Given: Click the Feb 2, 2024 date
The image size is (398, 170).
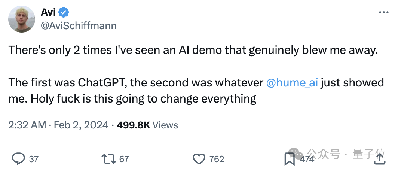Looking at the screenshot, I should [81, 125].
